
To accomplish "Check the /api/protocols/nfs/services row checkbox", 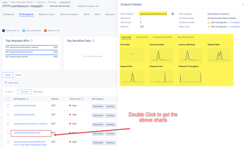I will tap(8, 133).
